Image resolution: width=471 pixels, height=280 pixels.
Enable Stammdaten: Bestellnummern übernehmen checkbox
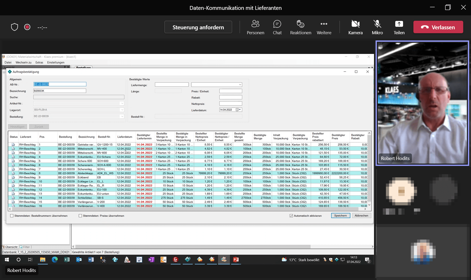point(12,216)
